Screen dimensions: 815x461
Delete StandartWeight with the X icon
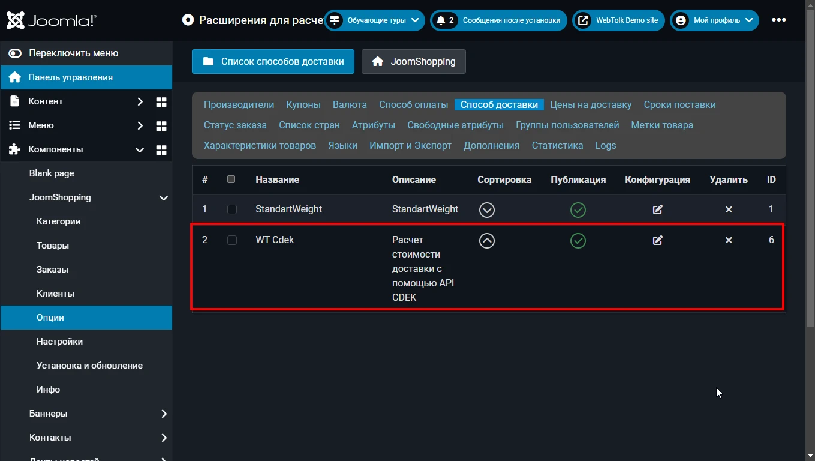[729, 209]
